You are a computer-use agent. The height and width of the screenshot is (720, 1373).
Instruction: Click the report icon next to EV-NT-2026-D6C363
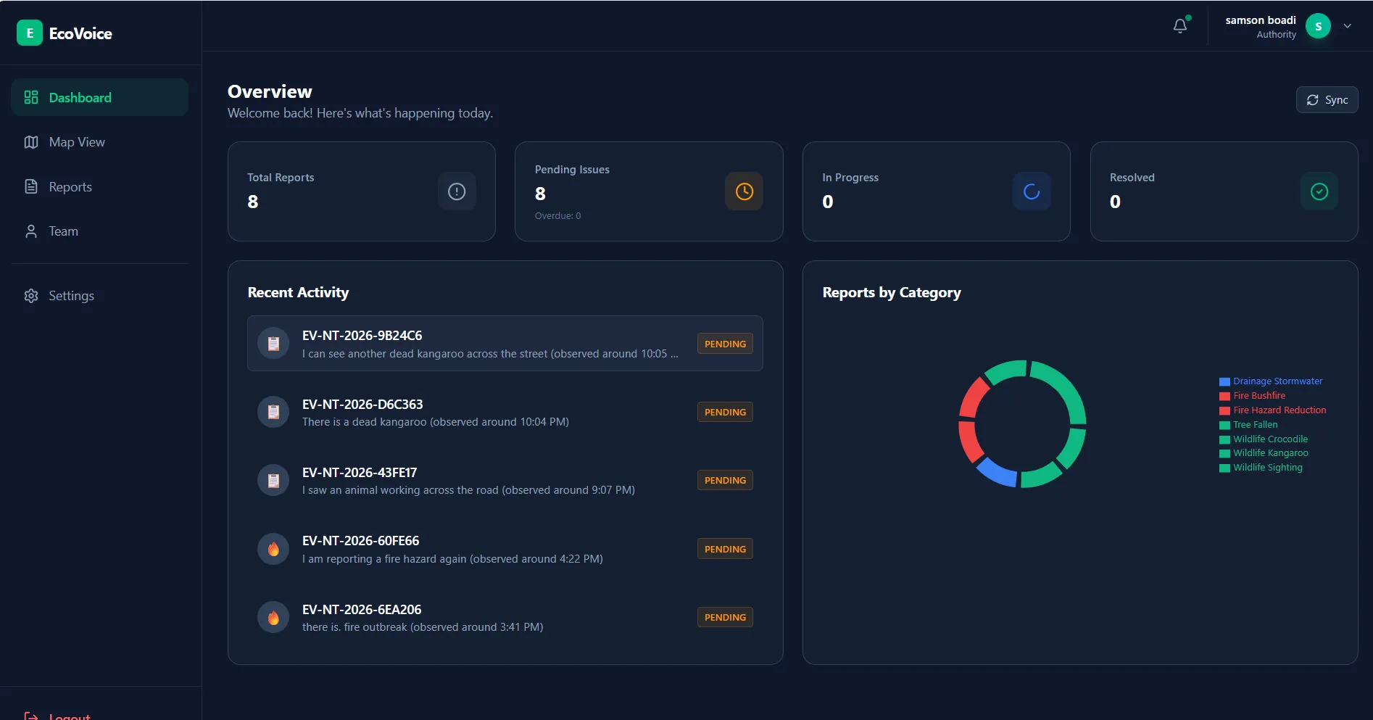click(x=273, y=412)
